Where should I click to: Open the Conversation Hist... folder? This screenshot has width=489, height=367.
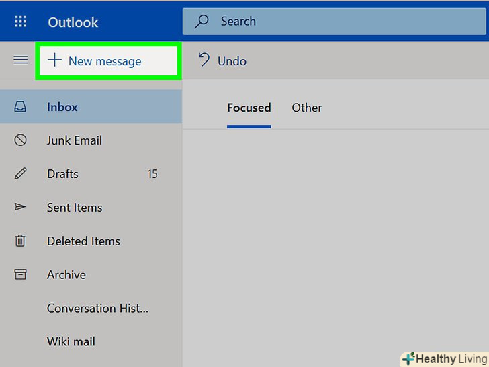click(91, 308)
